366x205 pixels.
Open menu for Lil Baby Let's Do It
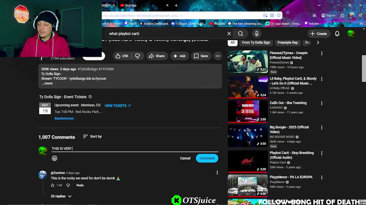tap(322, 79)
